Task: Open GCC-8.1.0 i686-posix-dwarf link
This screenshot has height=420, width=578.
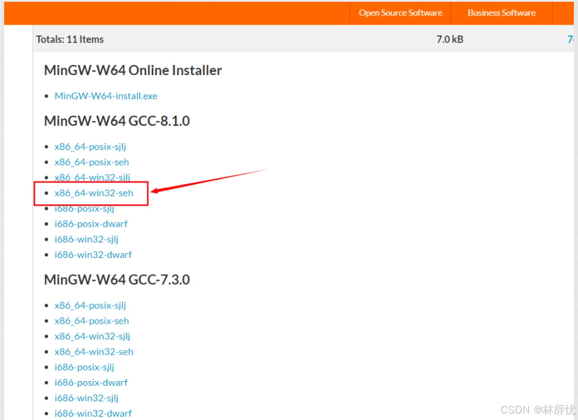Action: point(91,224)
